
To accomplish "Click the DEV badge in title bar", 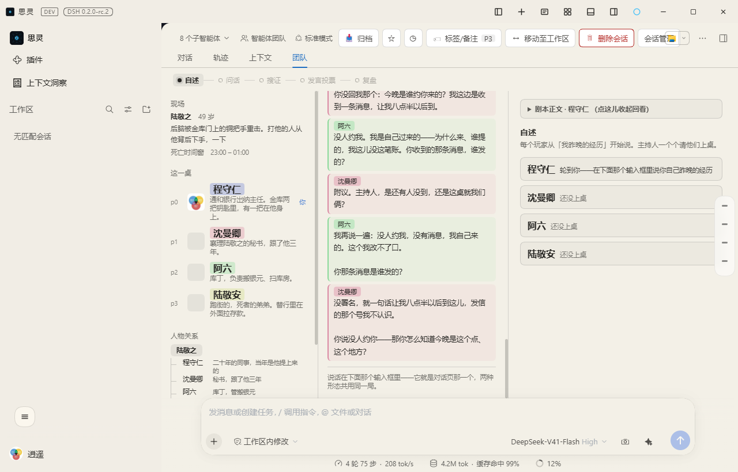I will pyautogui.click(x=50, y=12).
